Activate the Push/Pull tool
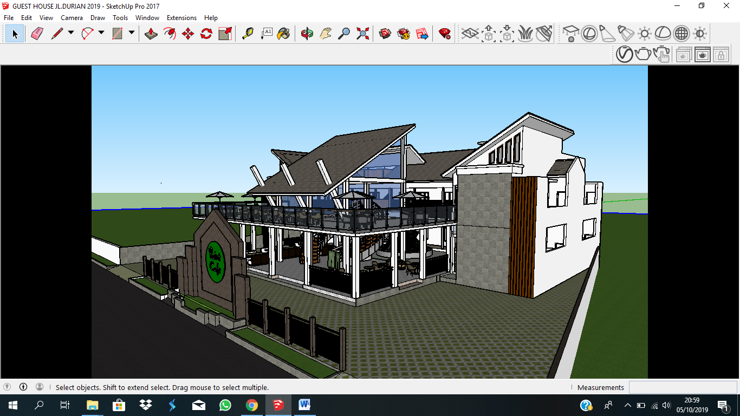This screenshot has width=740, height=416. (x=152, y=34)
